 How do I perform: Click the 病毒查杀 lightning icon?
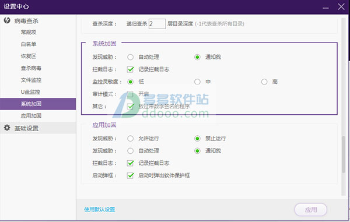7,20
